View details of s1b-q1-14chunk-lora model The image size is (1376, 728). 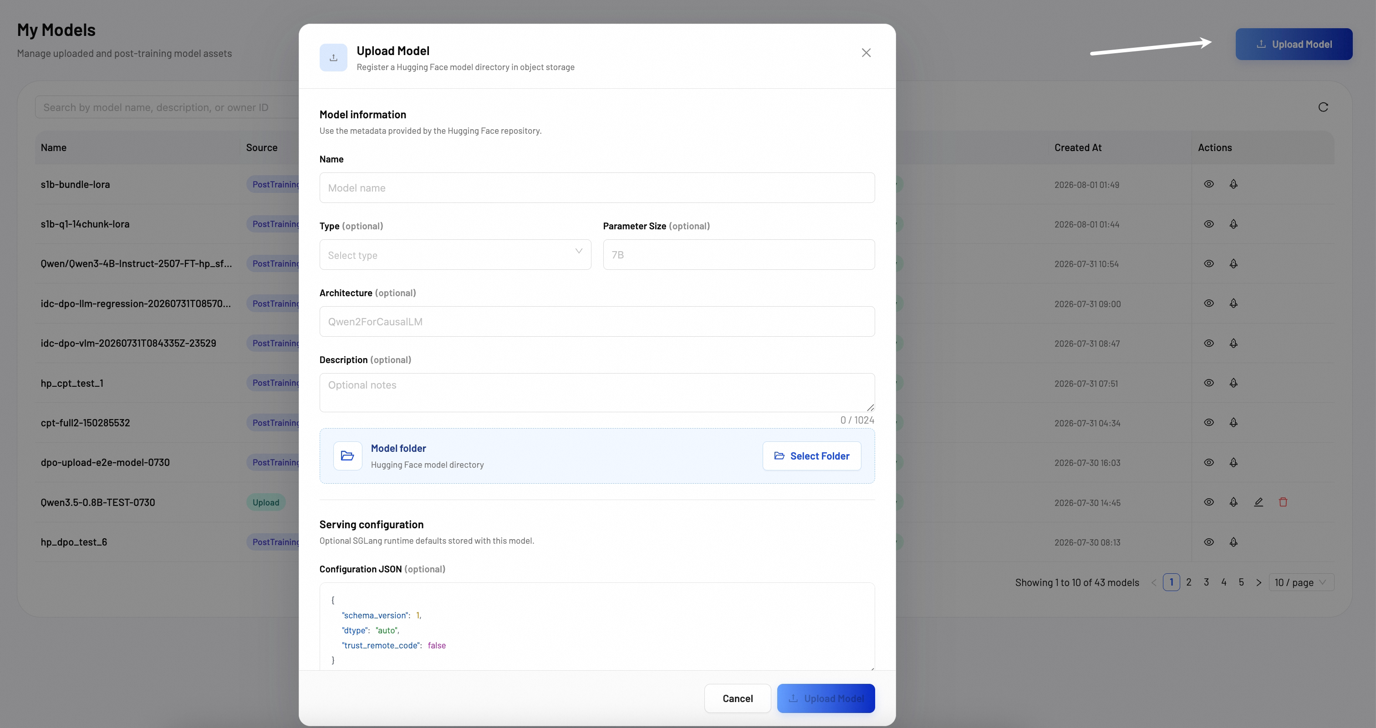(x=1209, y=224)
